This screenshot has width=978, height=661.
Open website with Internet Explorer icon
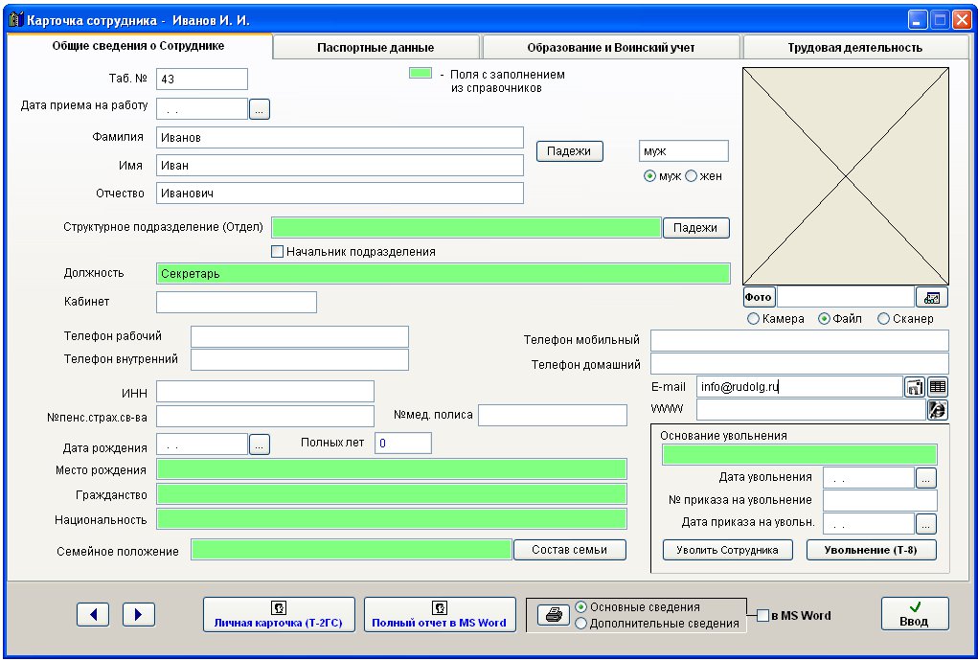[938, 410]
